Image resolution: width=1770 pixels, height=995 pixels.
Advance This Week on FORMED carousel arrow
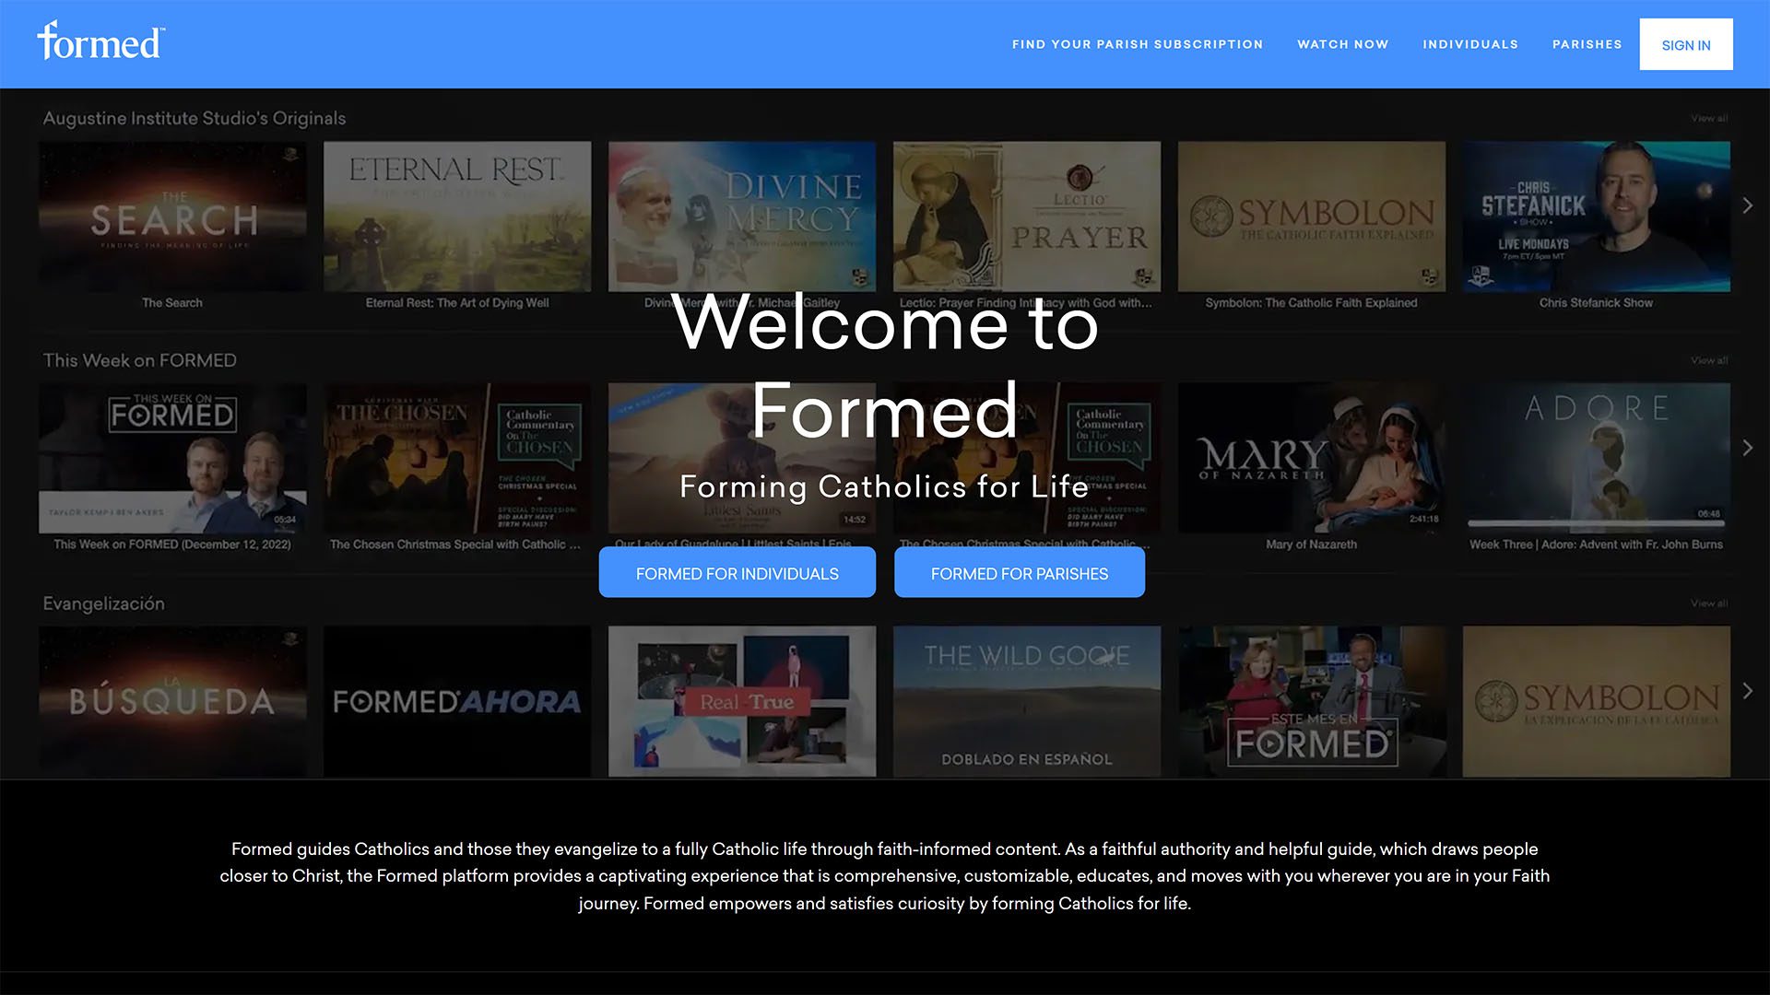pos(1747,448)
